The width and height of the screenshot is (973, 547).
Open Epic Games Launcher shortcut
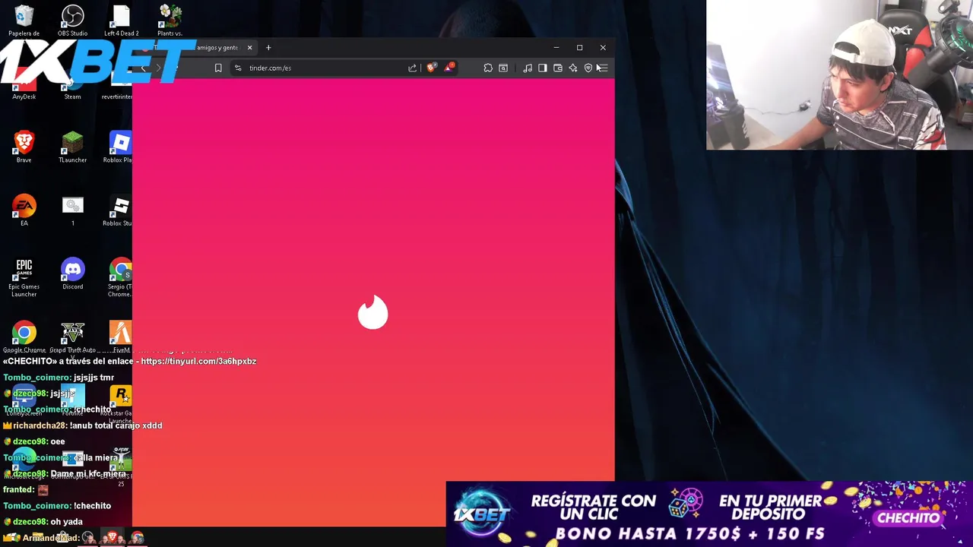(24, 277)
